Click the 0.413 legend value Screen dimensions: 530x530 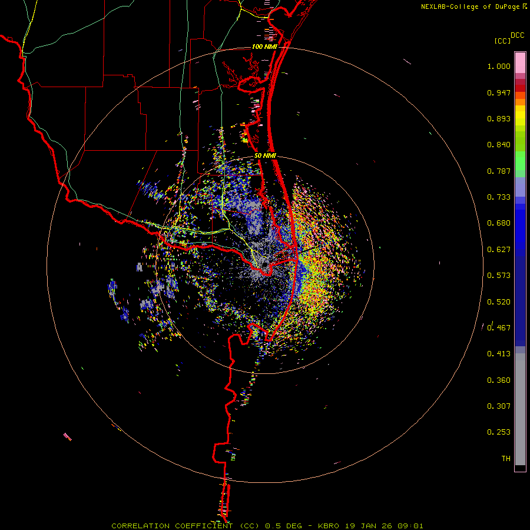[x=499, y=354]
